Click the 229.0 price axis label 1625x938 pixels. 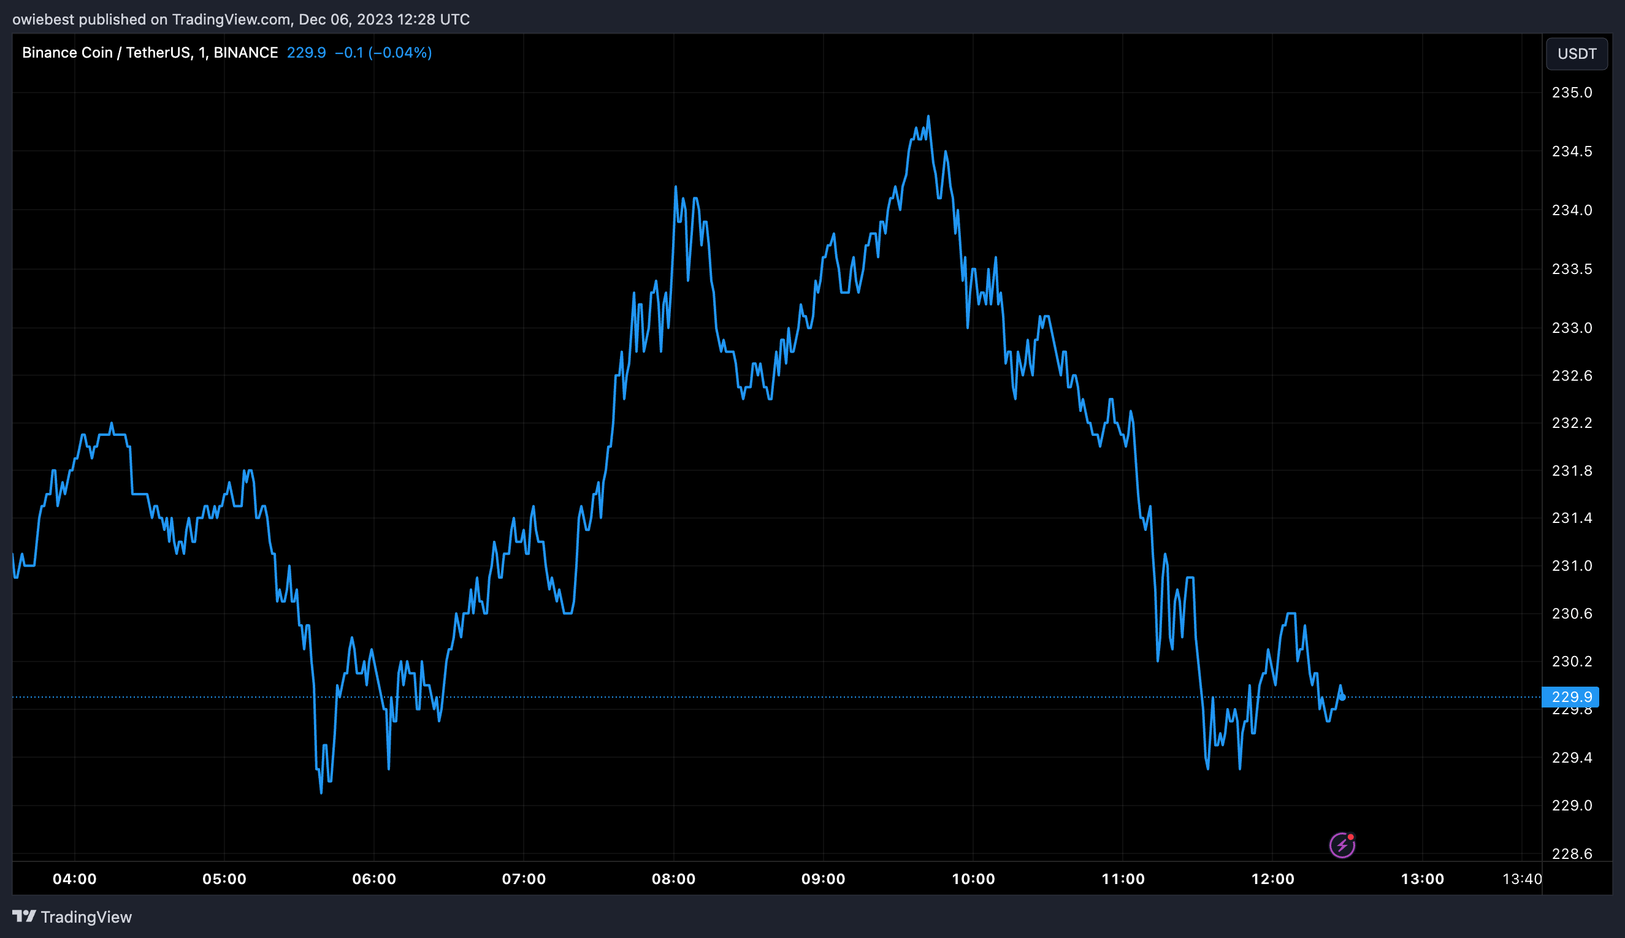[1572, 806]
